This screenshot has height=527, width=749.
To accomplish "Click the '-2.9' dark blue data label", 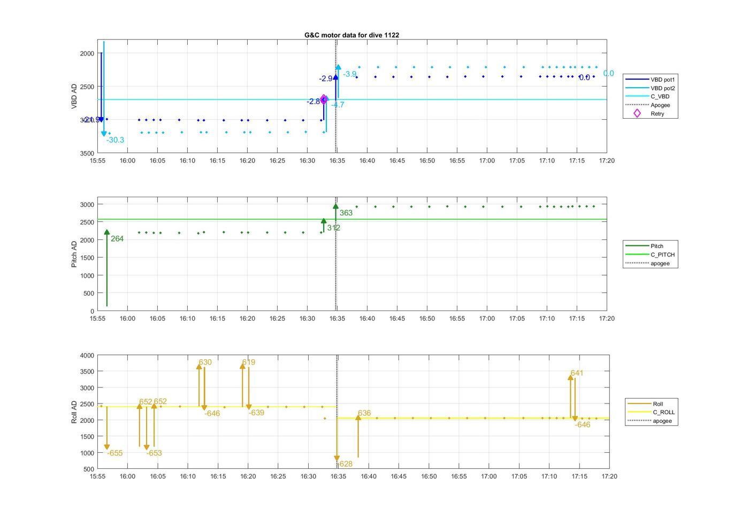I will point(326,79).
